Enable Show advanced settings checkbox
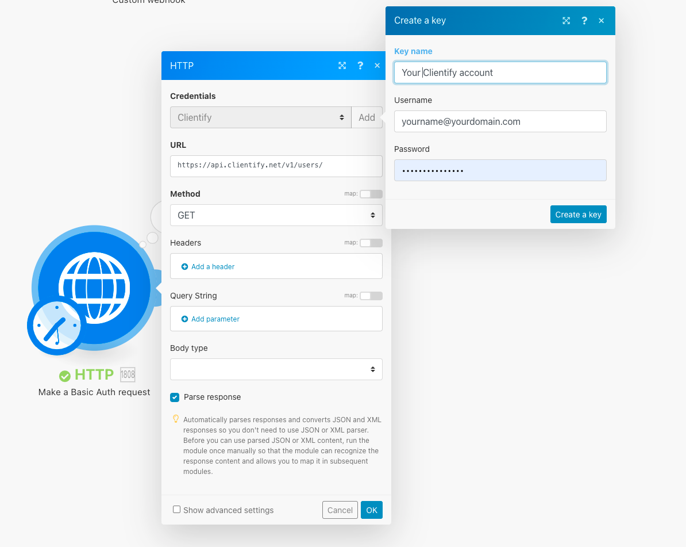686x547 pixels. (x=177, y=510)
